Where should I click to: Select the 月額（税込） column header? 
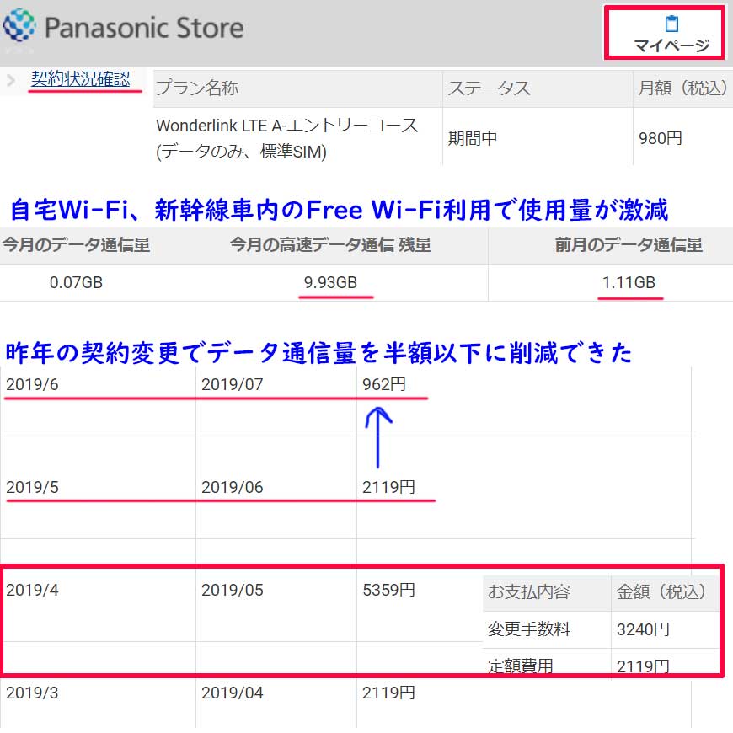click(682, 88)
